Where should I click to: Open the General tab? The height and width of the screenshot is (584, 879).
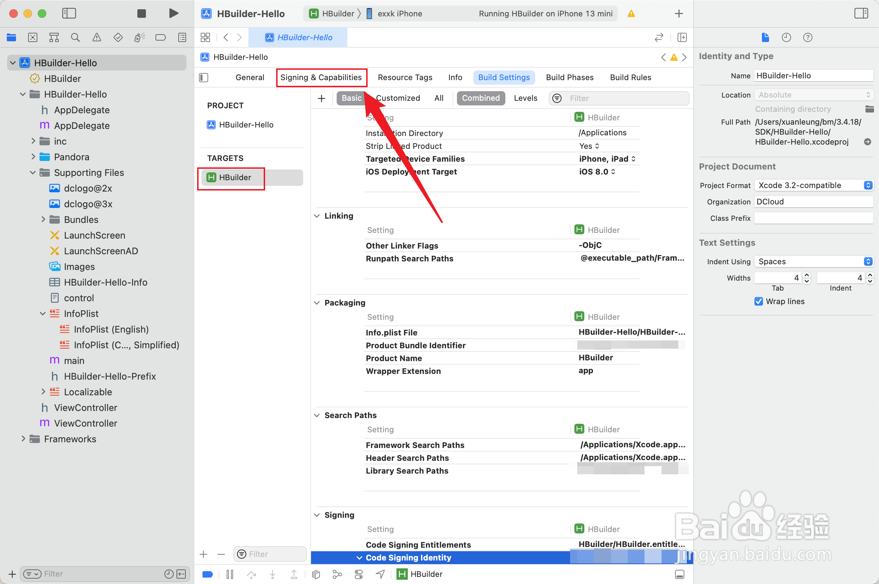[x=250, y=78]
